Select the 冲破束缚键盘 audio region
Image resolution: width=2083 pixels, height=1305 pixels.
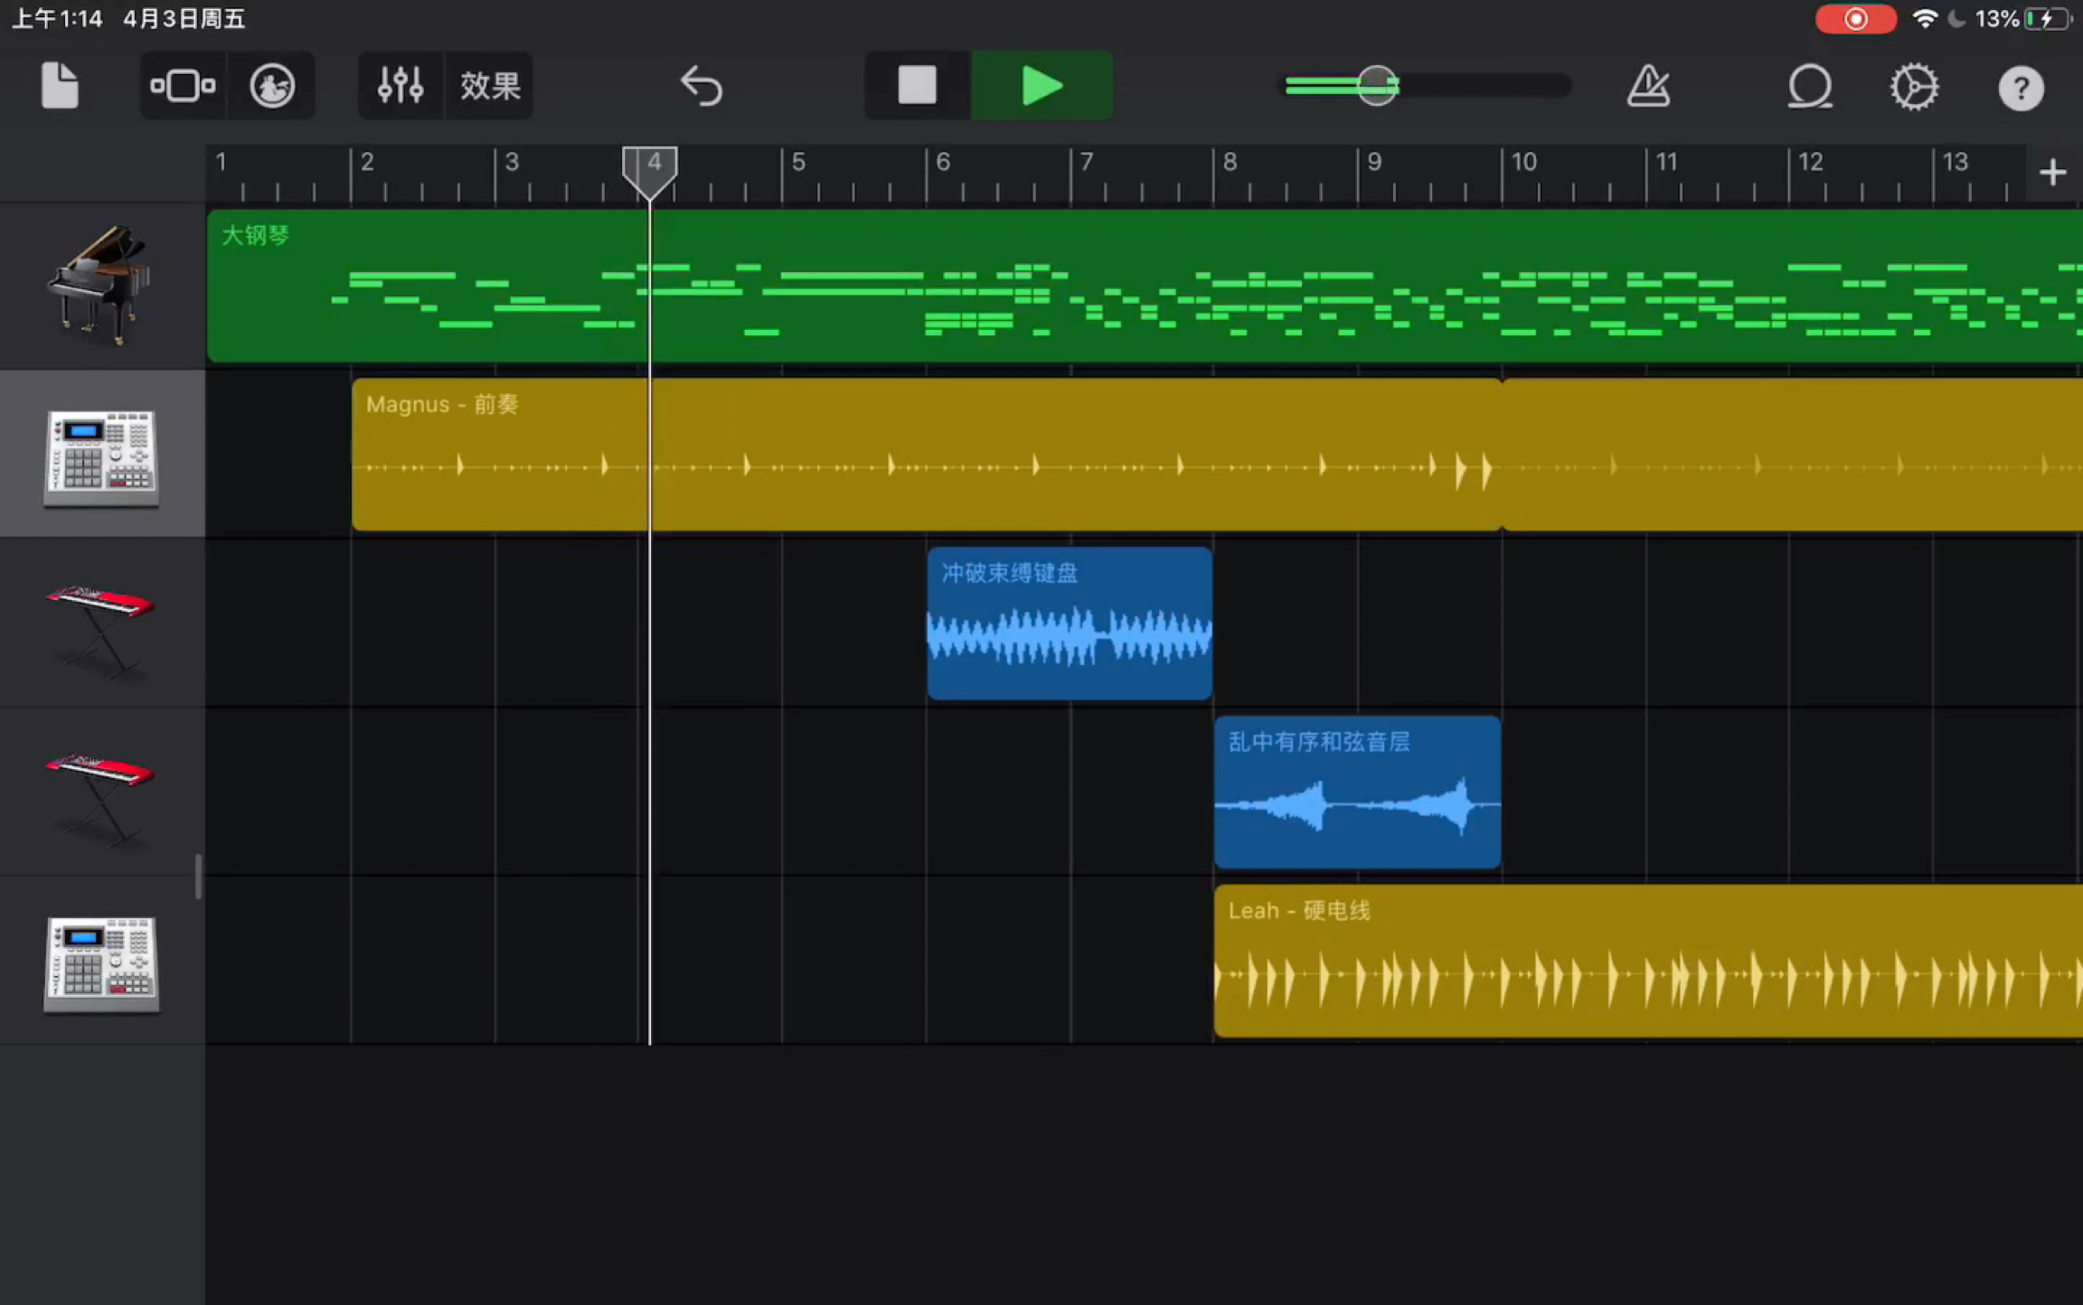pos(1069,624)
